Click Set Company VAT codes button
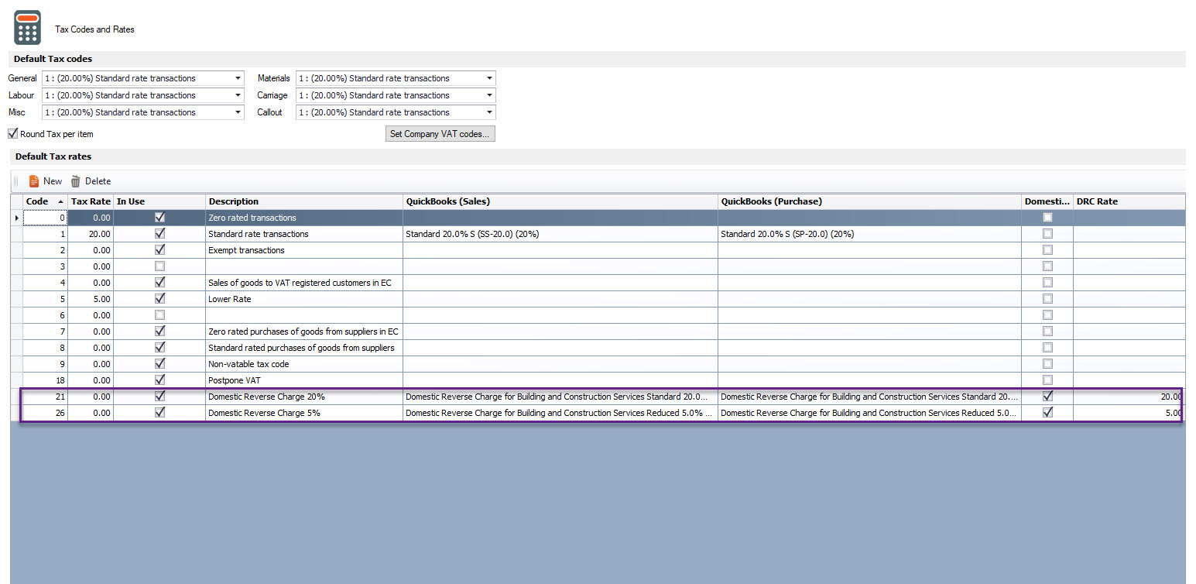Viewport: 1196px width, 584px height. (440, 134)
